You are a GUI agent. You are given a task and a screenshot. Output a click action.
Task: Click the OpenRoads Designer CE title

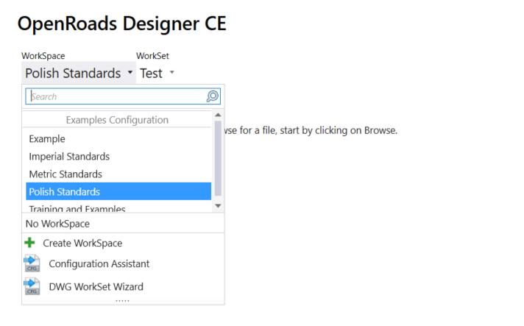[122, 24]
